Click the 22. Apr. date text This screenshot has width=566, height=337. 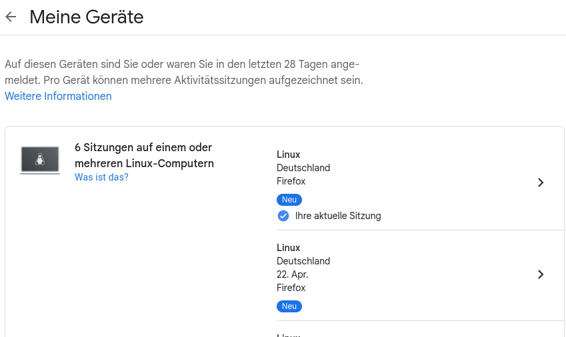tap(293, 274)
